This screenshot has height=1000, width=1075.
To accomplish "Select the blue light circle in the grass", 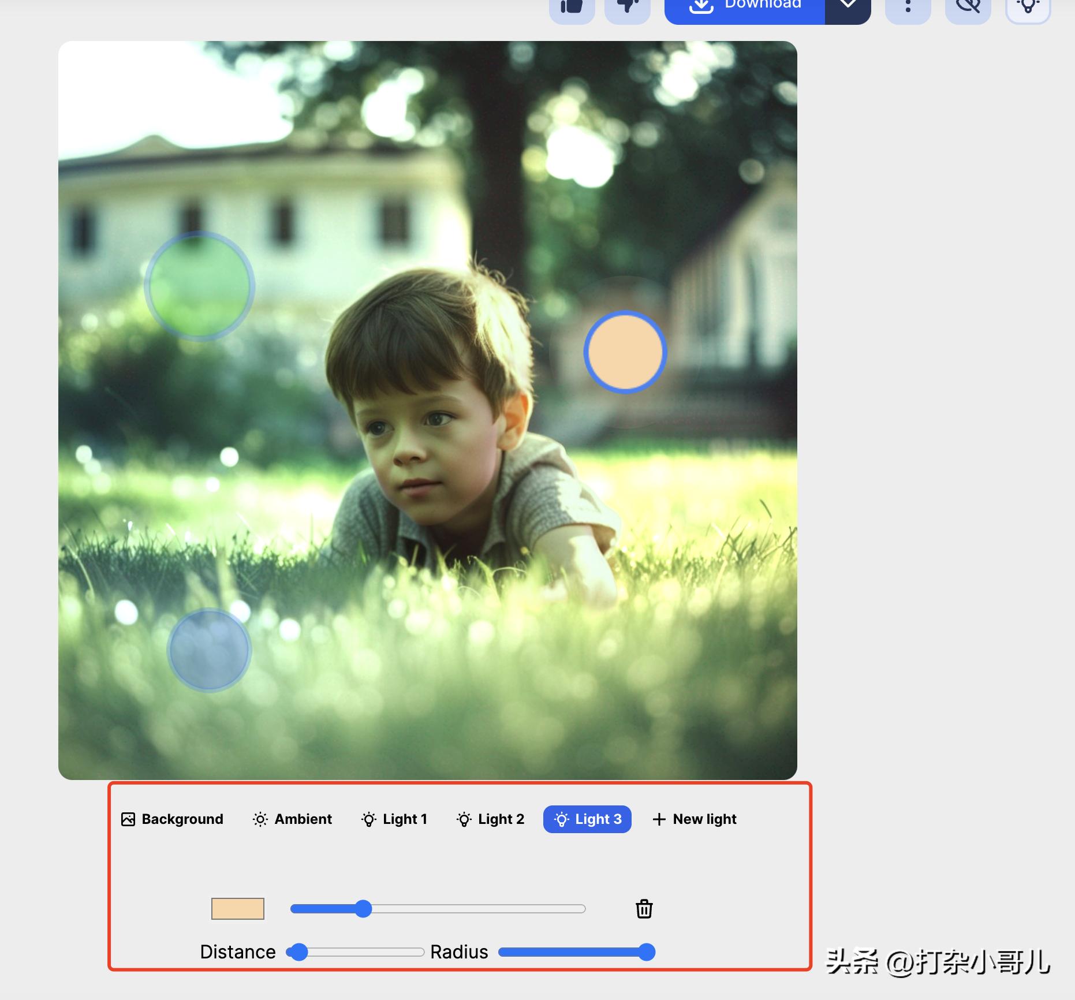I will (209, 650).
